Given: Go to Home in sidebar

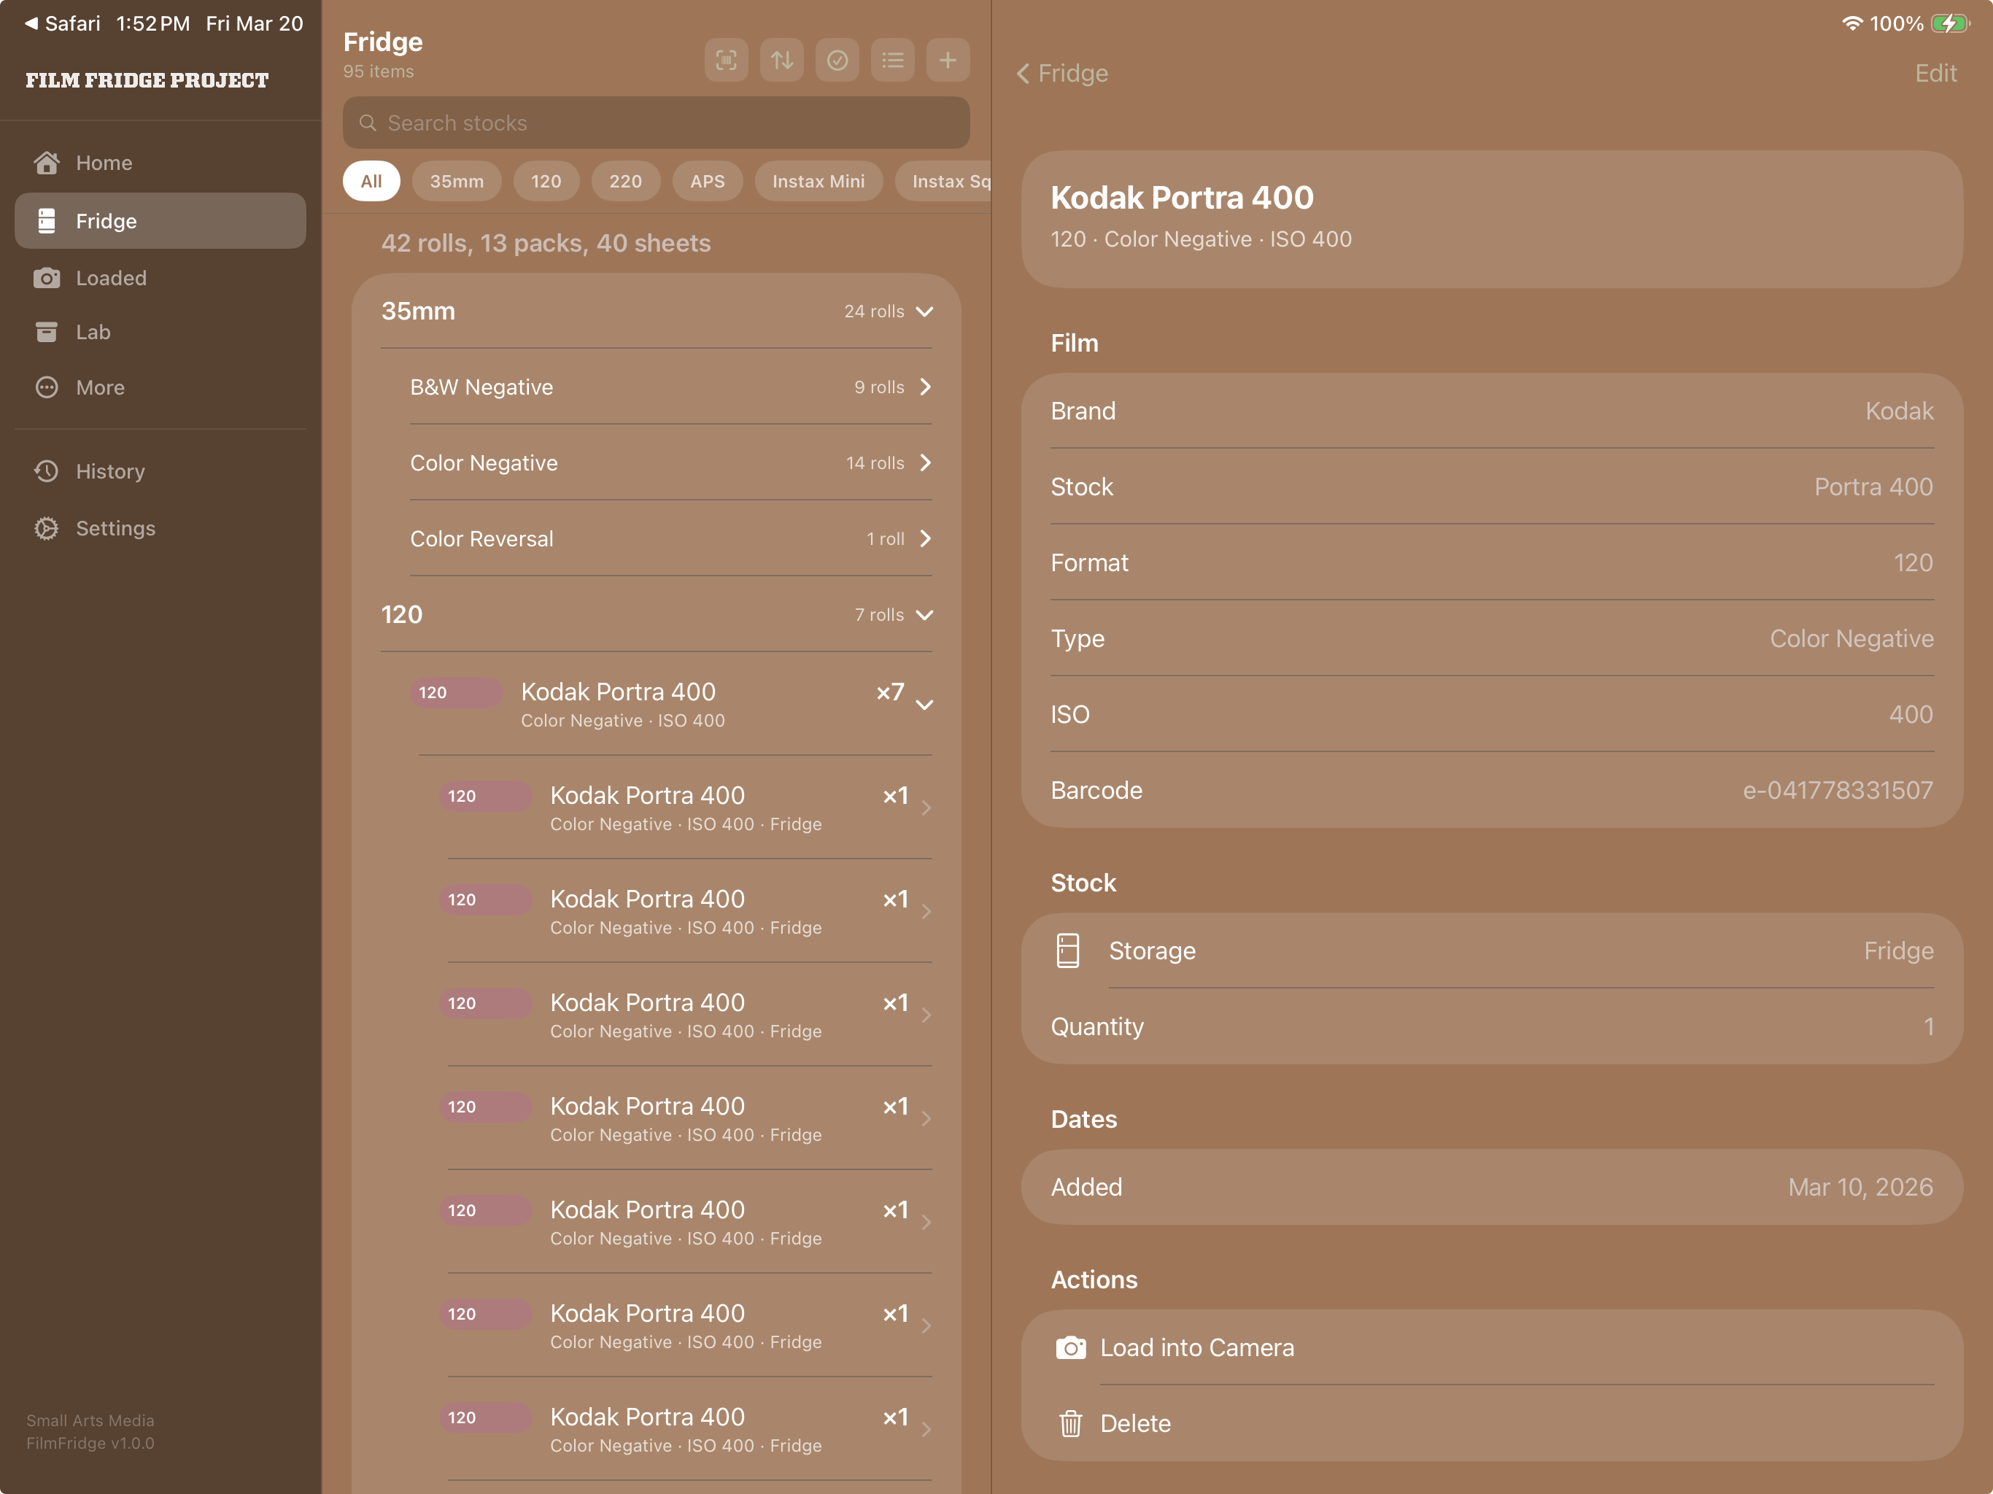Looking at the screenshot, I should [x=103, y=163].
